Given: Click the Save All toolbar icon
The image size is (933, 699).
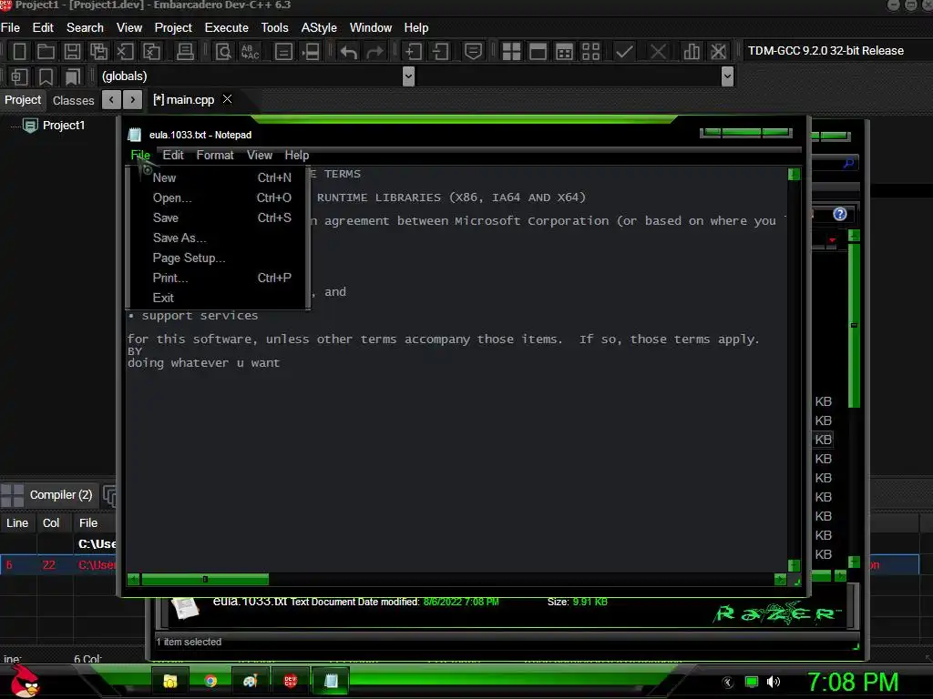Looking at the screenshot, I should 98,51.
